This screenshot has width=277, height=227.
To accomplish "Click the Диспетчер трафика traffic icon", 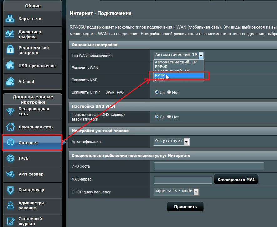I will tap(9, 34).
